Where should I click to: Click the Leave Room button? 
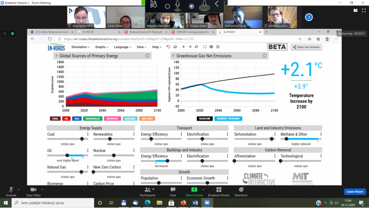pos(355,192)
